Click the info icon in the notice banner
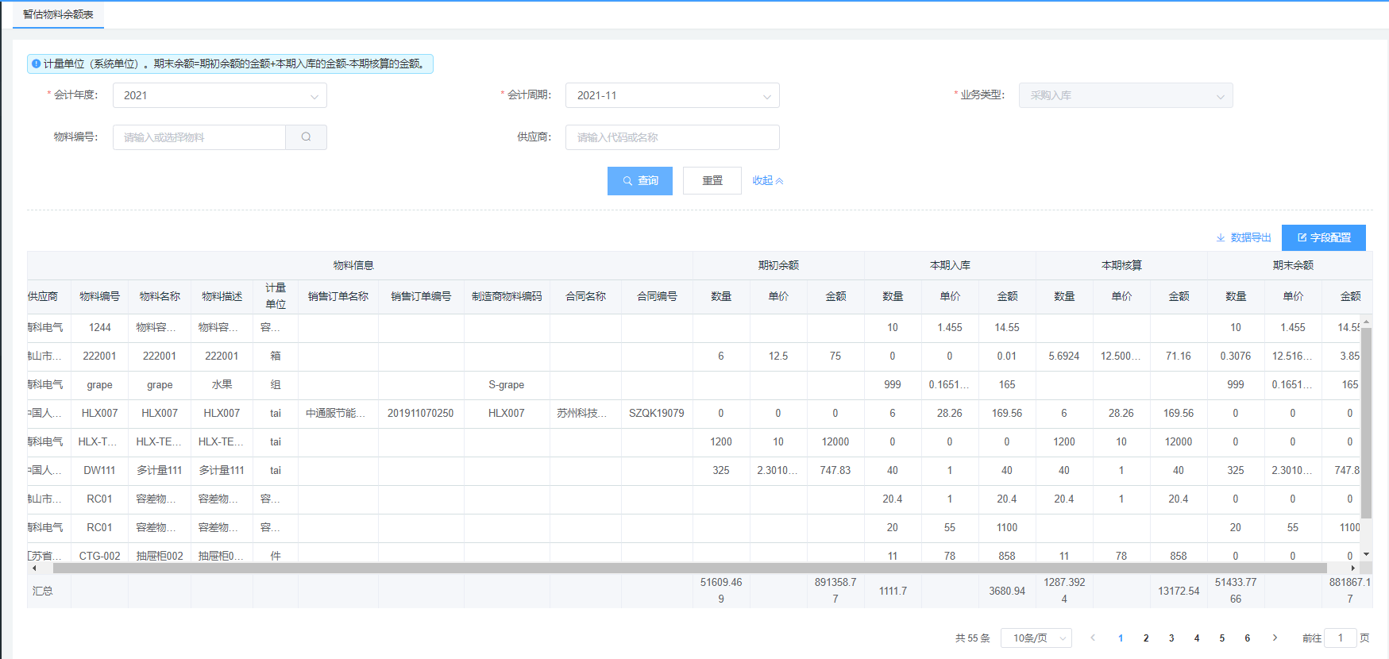Image resolution: width=1389 pixels, height=659 pixels. [36, 64]
